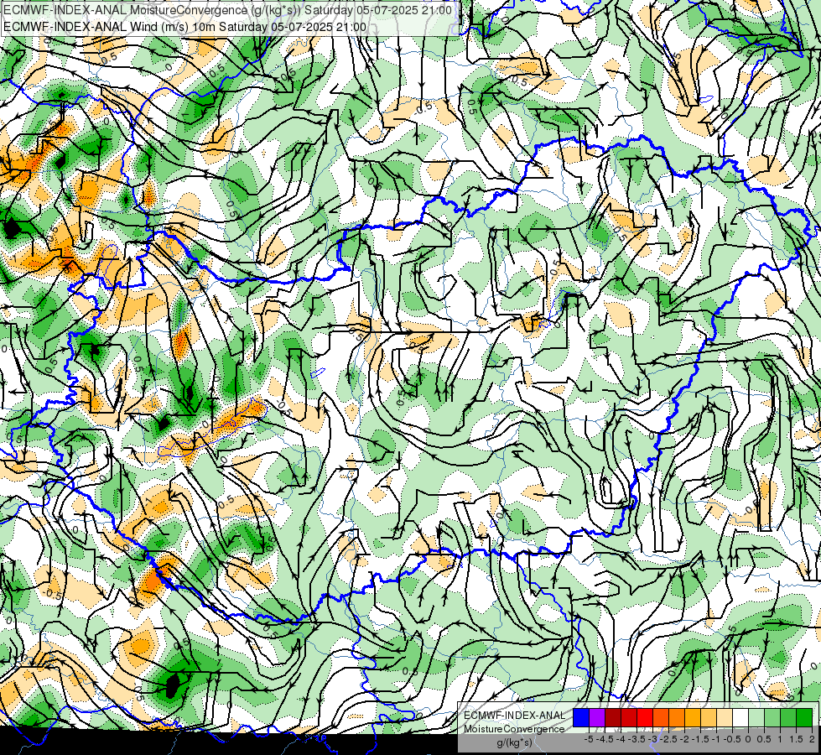The width and height of the screenshot is (821, 755).
Task: Click the legend's MoistureConvergence label
Action: click(514, 729)
